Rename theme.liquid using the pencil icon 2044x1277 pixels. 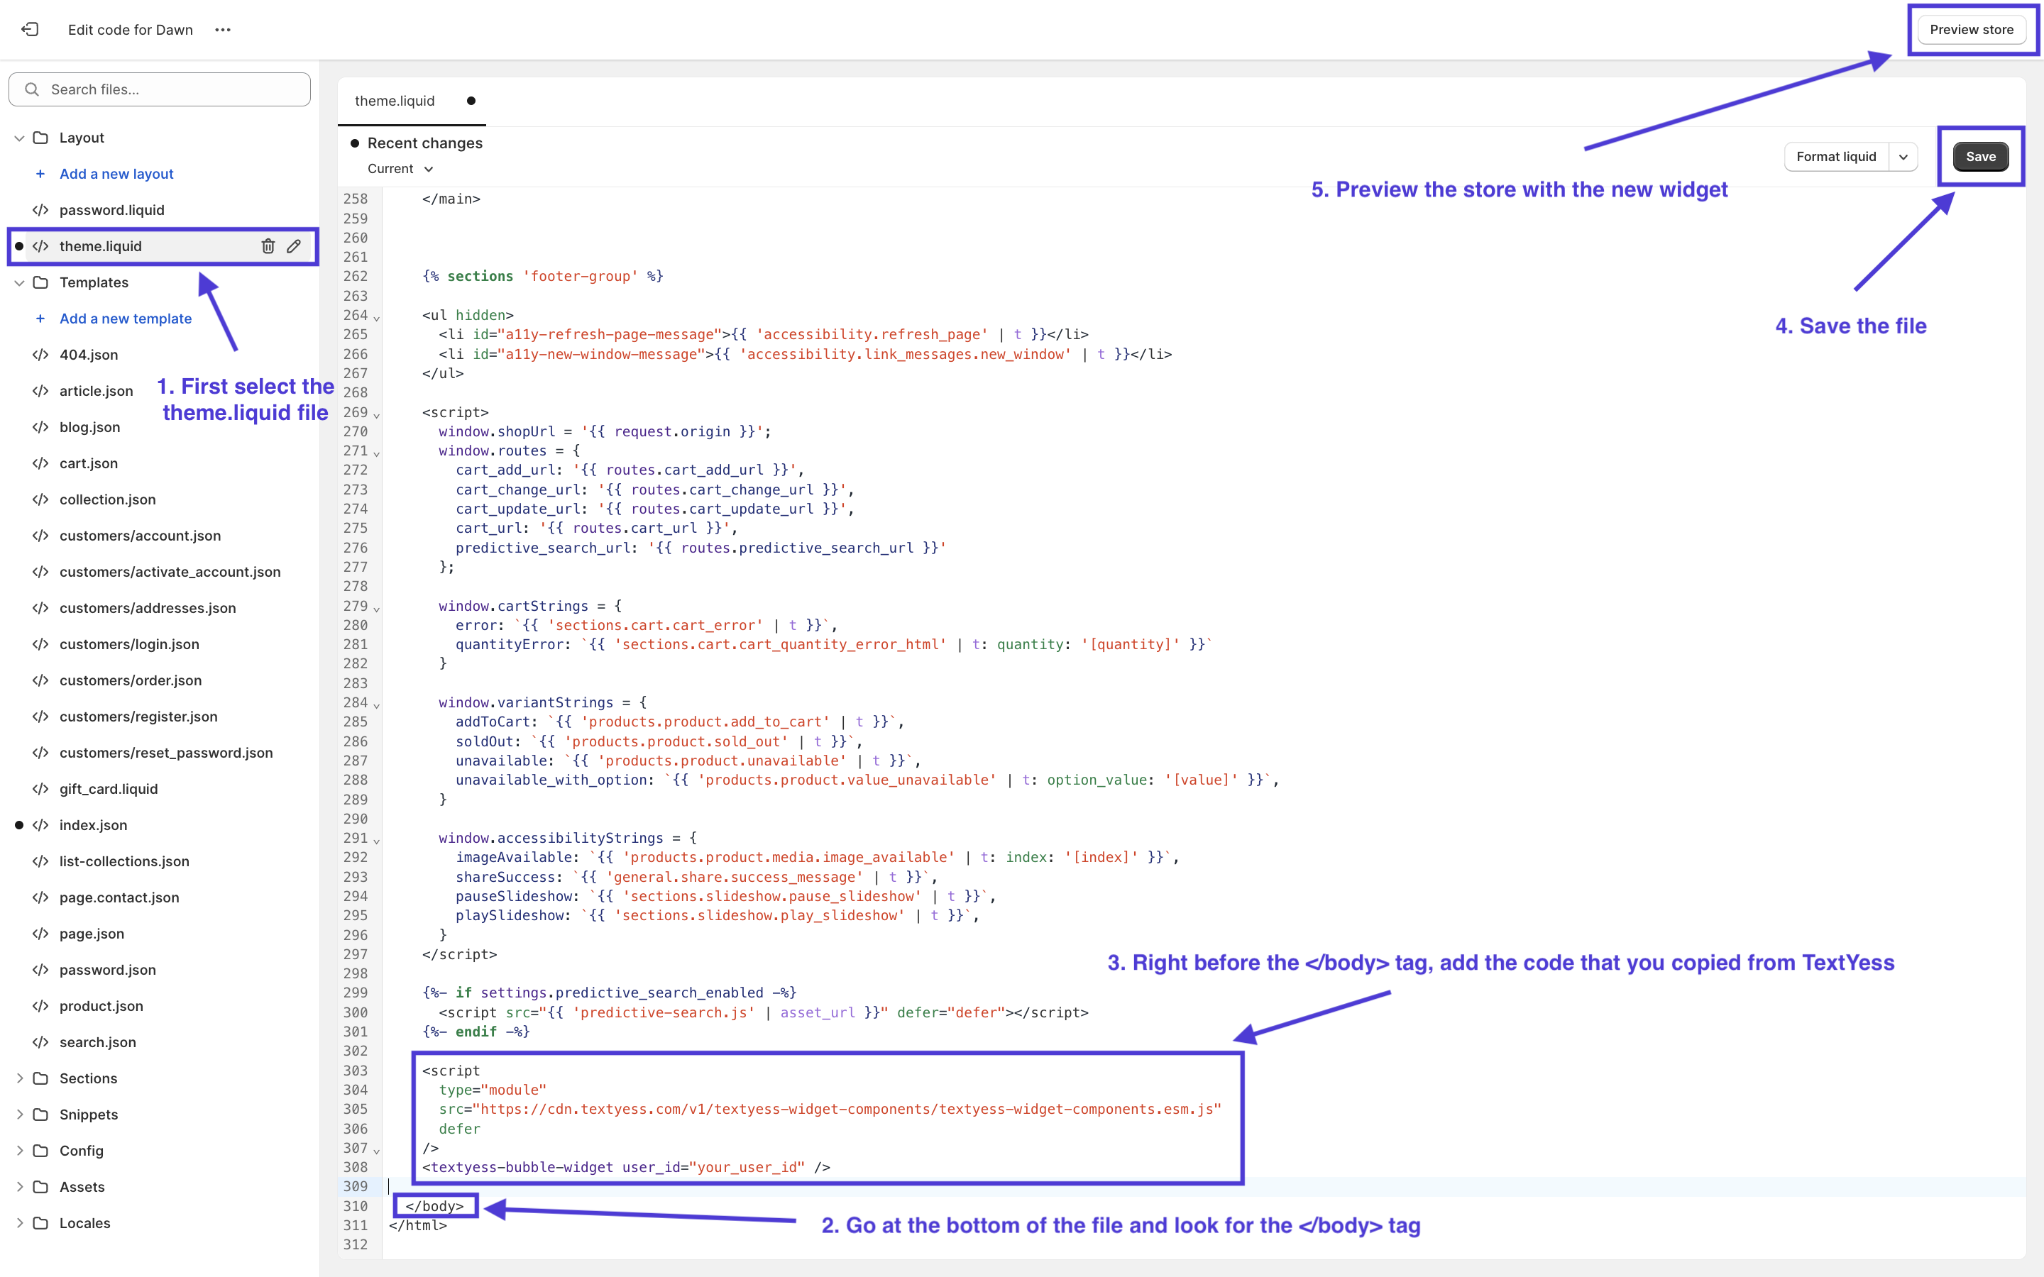point(293,245)
